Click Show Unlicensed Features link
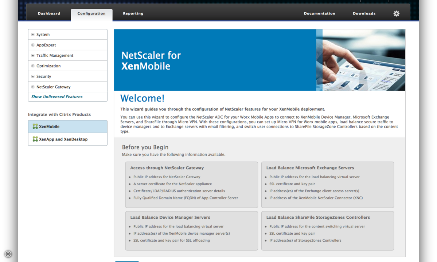 57,97
